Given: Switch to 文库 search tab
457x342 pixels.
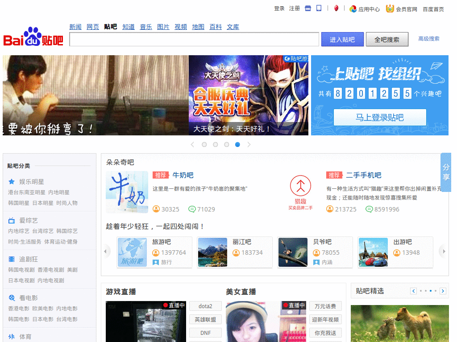Looking at the screenshot, I should pyautogui.click(x=233, y=27).
